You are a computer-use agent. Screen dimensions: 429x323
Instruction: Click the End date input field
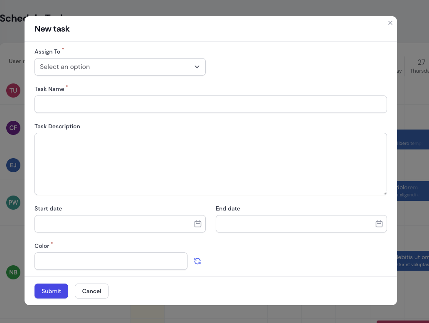click(x=293, y=224)
